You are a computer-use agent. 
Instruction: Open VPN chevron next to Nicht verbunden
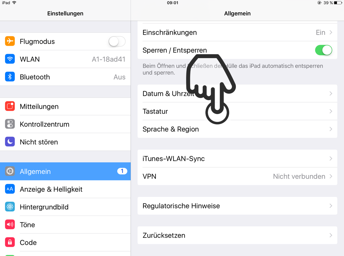click(331, 176)
